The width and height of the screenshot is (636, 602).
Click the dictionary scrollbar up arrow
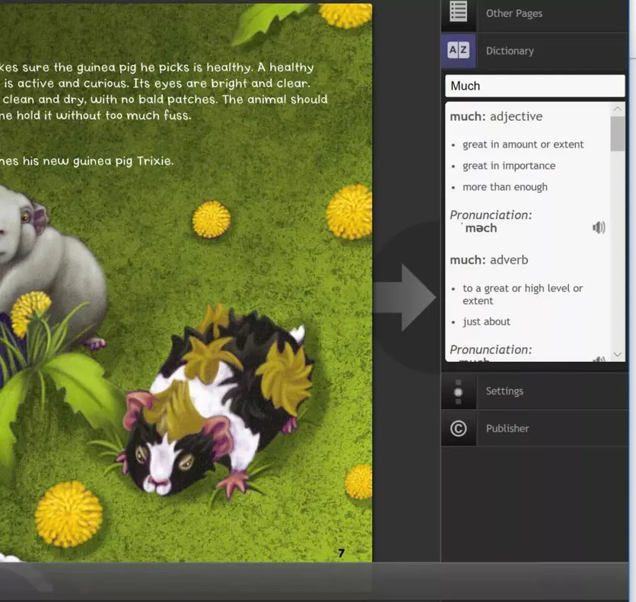click(618, 109)
